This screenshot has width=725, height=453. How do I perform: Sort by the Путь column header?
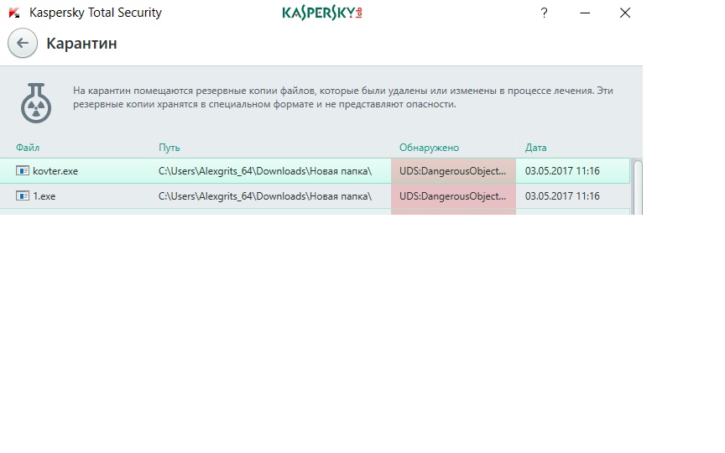[170, 148]
